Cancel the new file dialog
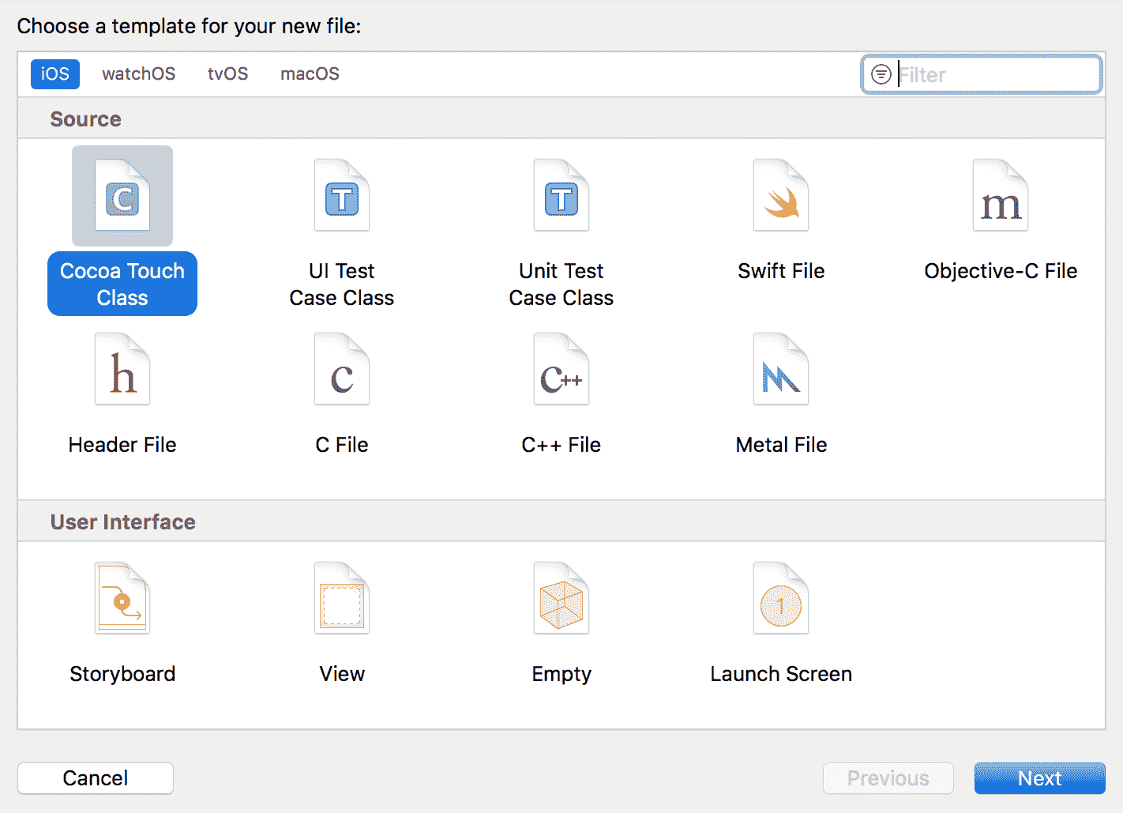The height and width of the screenshot is (813, 1123). pyautogui.click(x=96, y=778)
